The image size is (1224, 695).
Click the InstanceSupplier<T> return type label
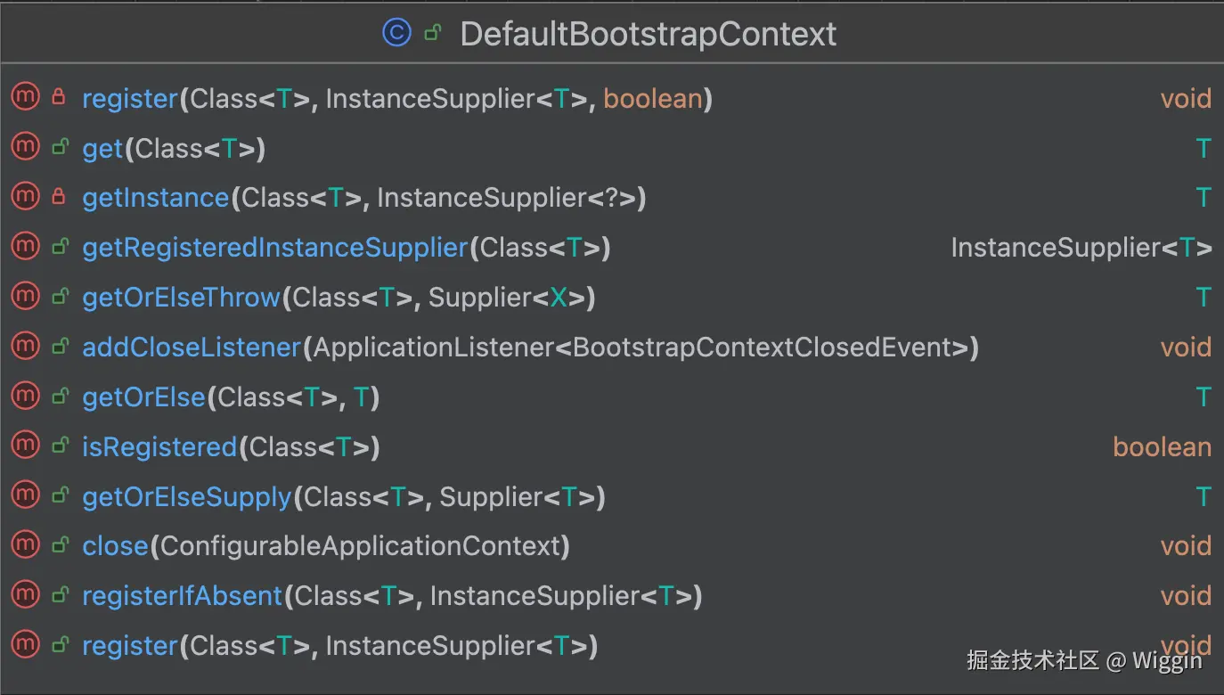tap(1081, 247)
